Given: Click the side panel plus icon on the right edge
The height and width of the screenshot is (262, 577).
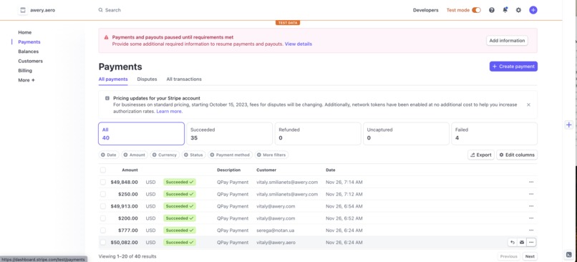Looking at the screenshot, I should (x=568, y=125).
